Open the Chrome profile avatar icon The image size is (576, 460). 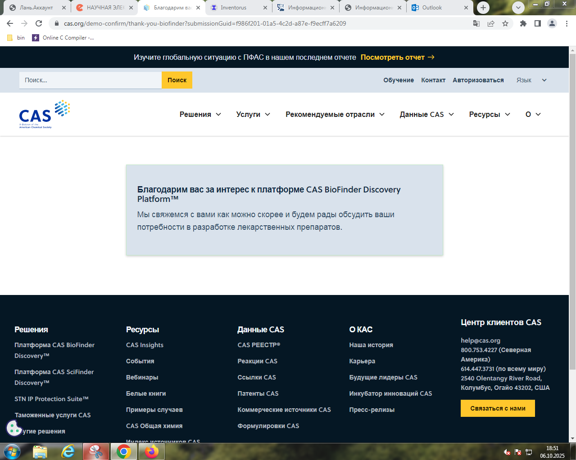pos(552,23)
